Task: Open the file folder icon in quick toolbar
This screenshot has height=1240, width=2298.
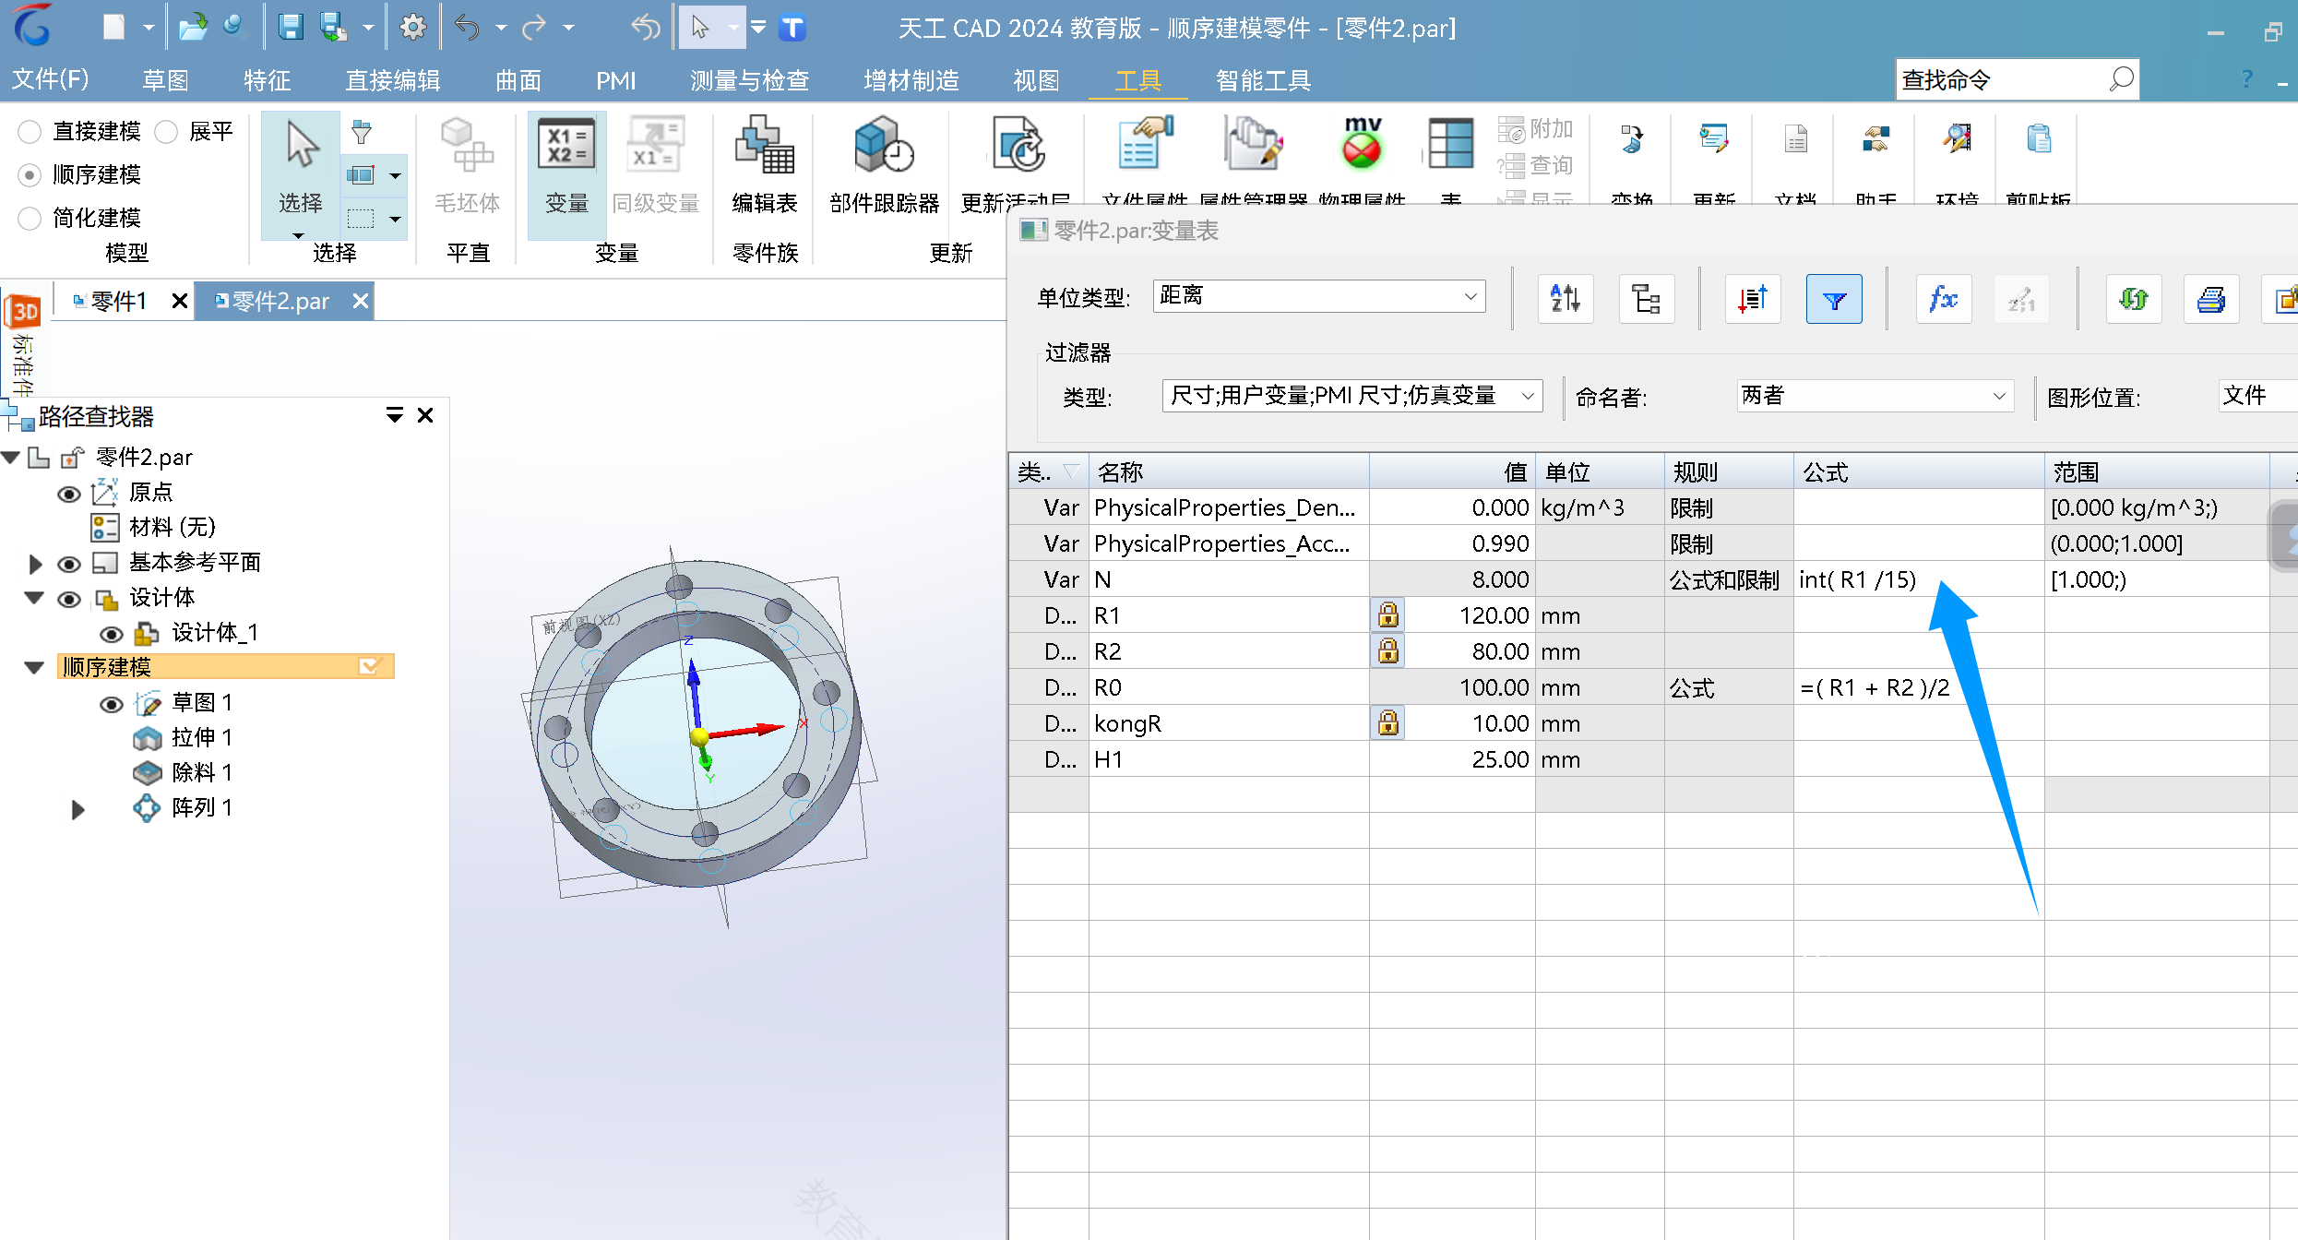Action: pos(192,27)
